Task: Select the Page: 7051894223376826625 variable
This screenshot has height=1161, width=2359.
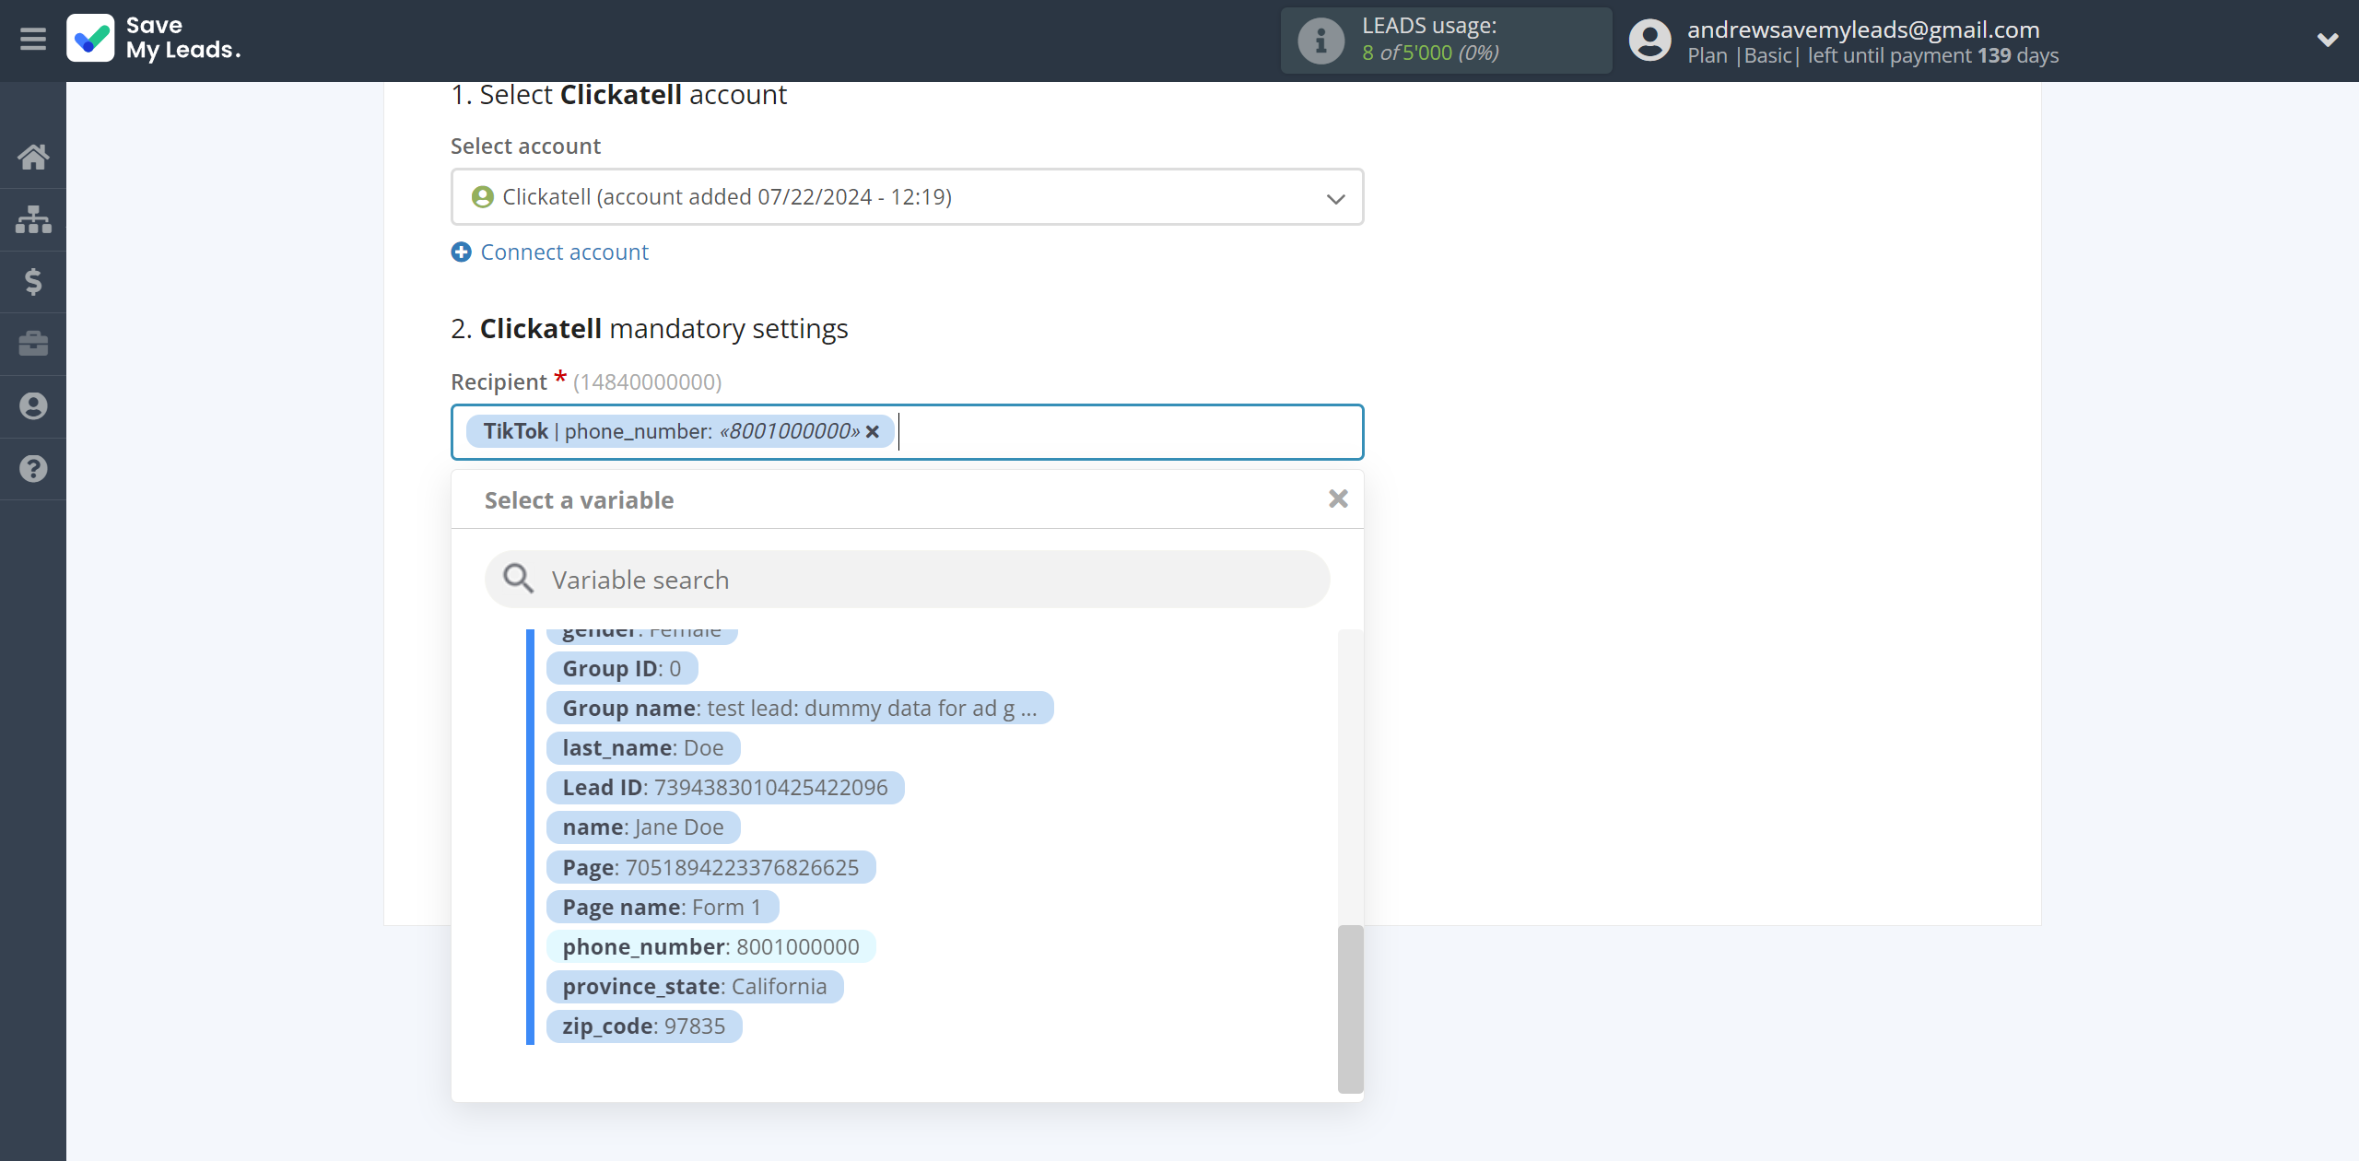Action: coord(710,867)
